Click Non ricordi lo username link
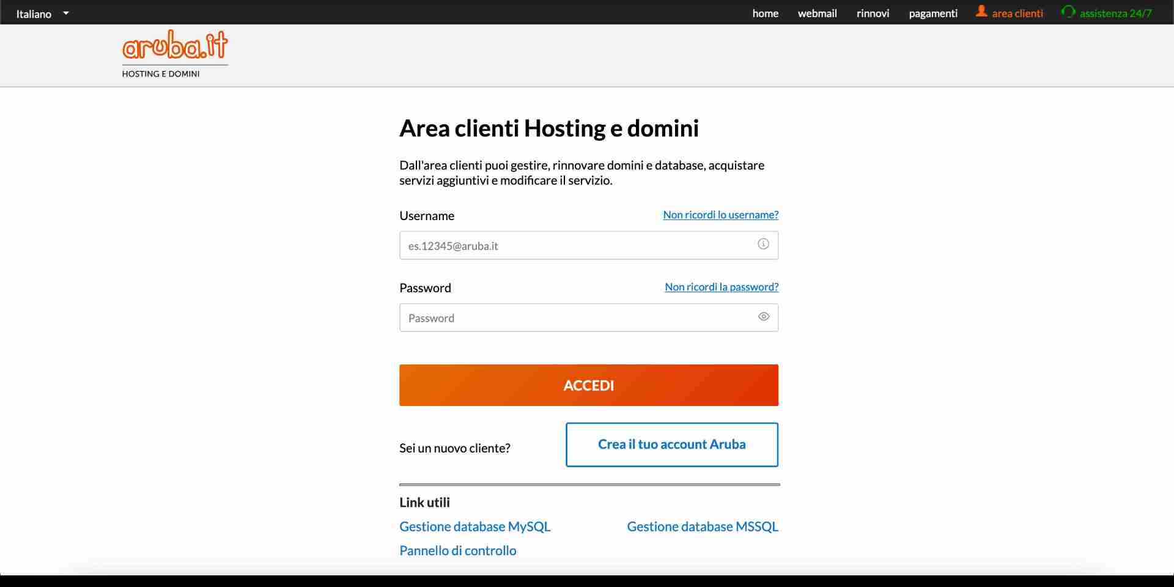The image size is (1174, 587). [720, 215]
